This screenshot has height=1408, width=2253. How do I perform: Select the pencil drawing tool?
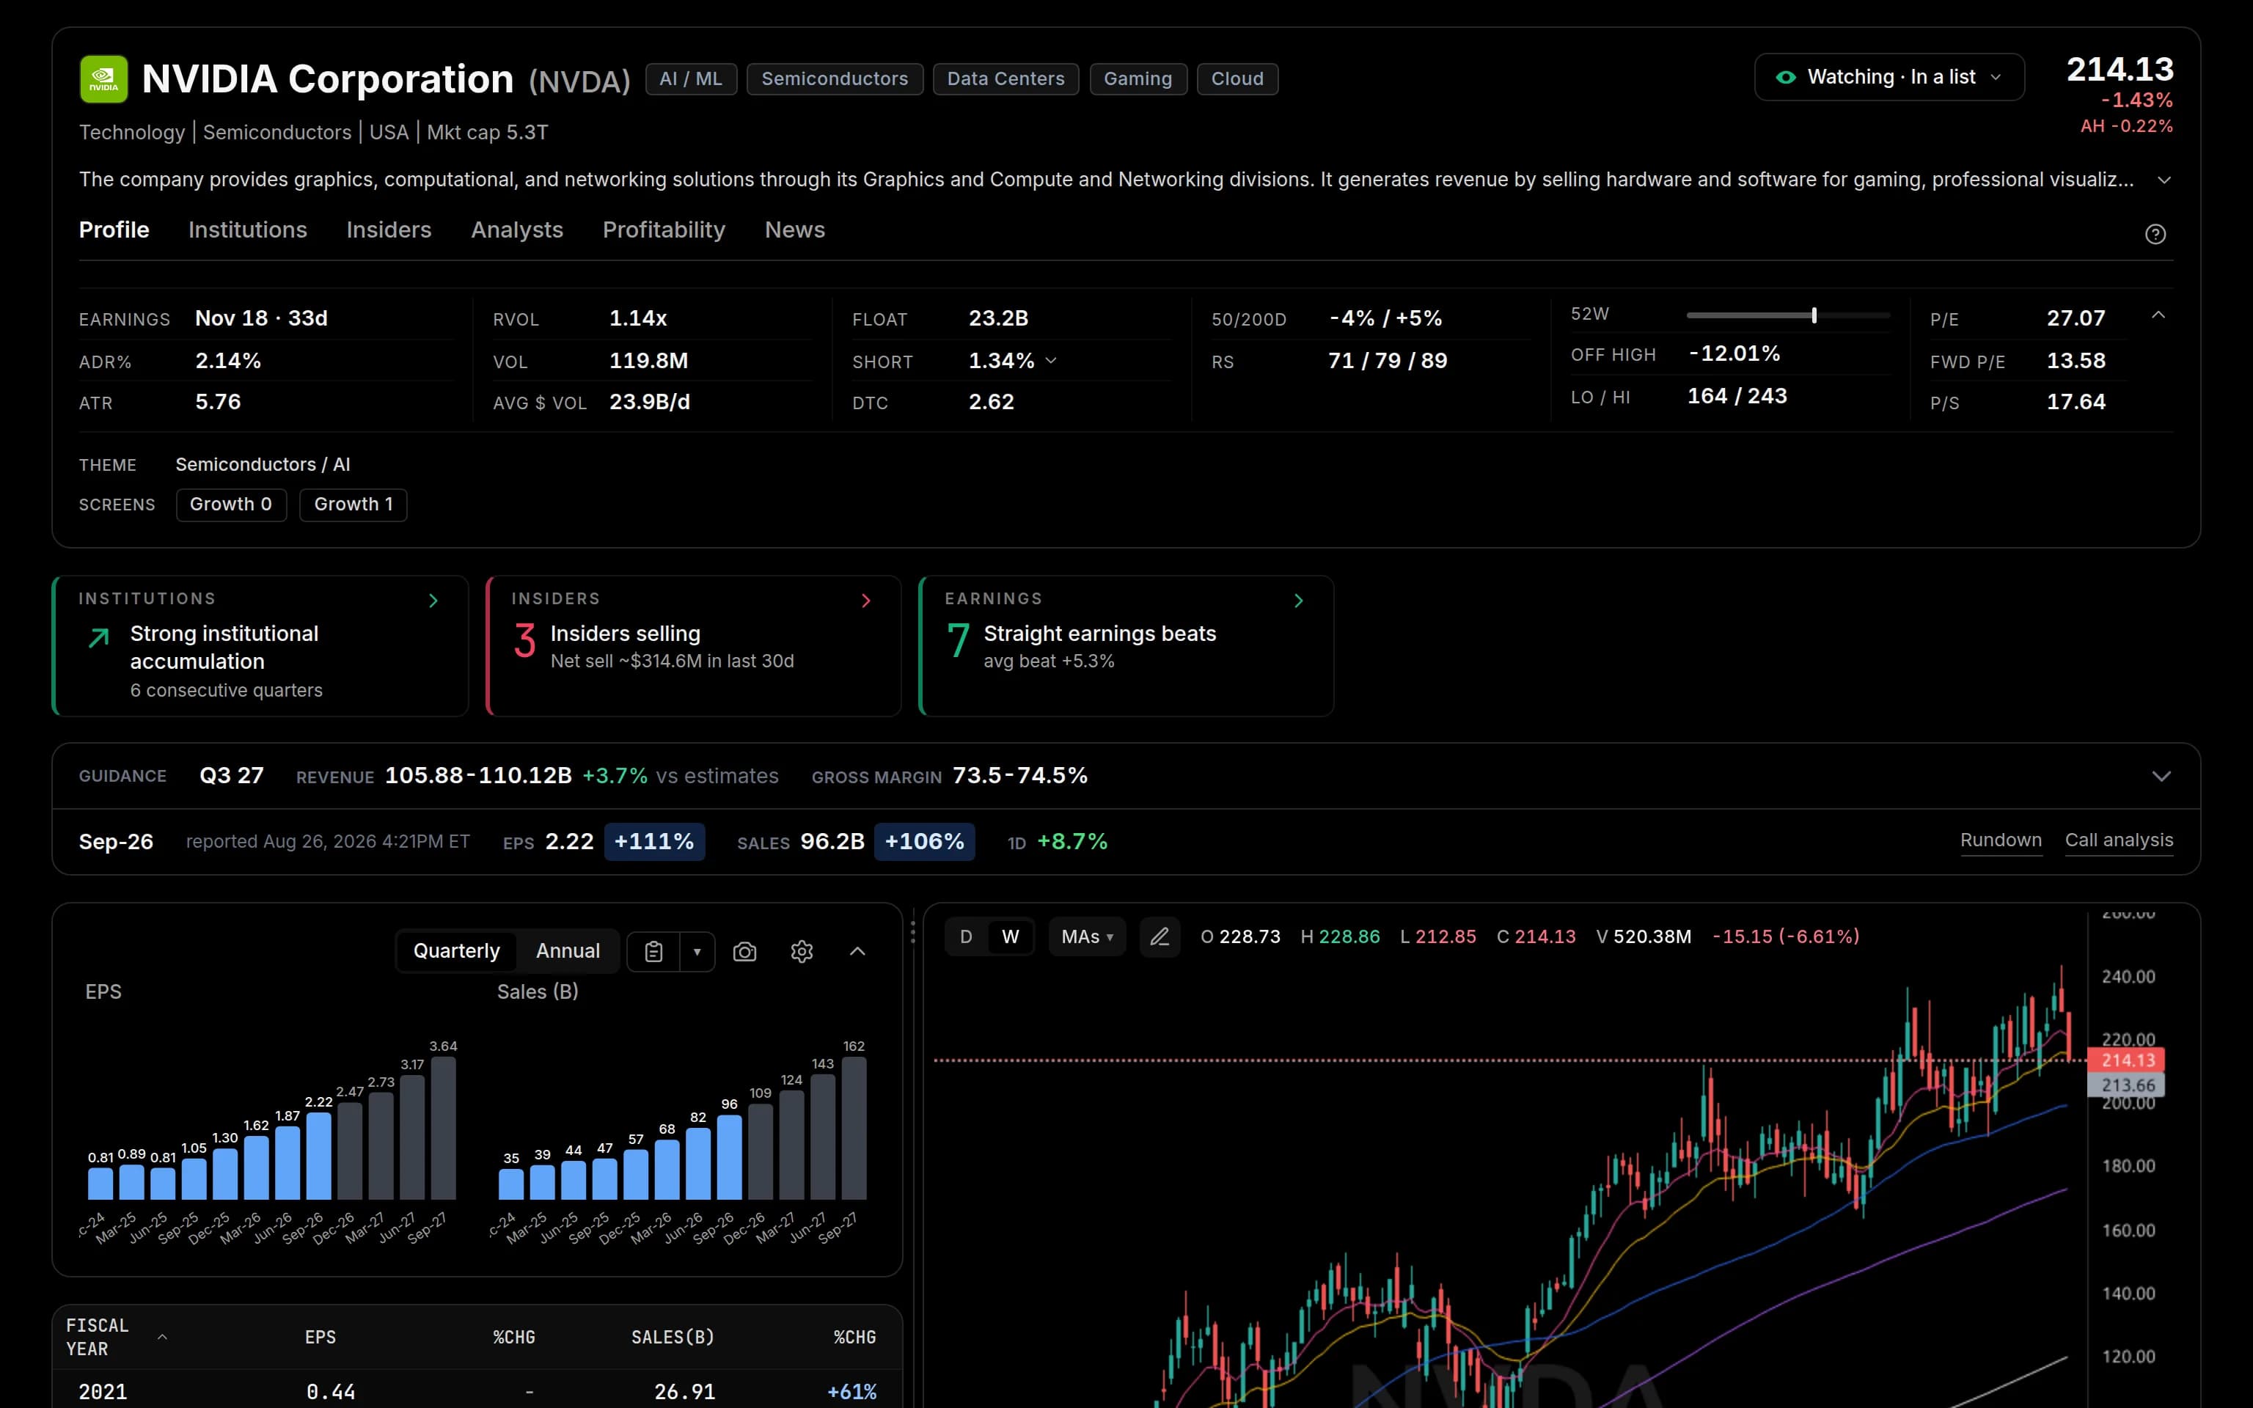pos(1159,936)
